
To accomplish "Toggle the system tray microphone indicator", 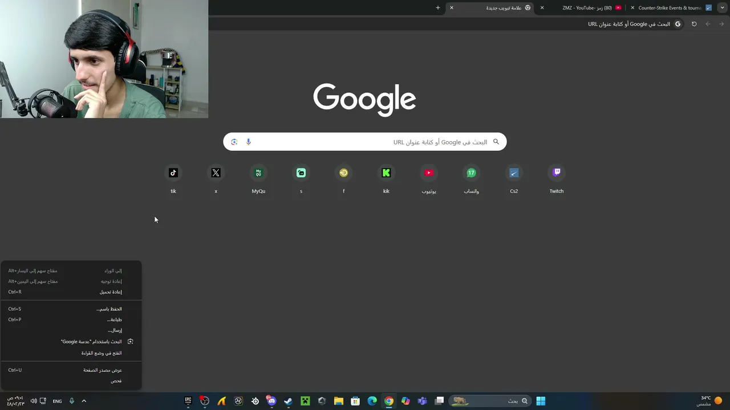I will [72, 401].
